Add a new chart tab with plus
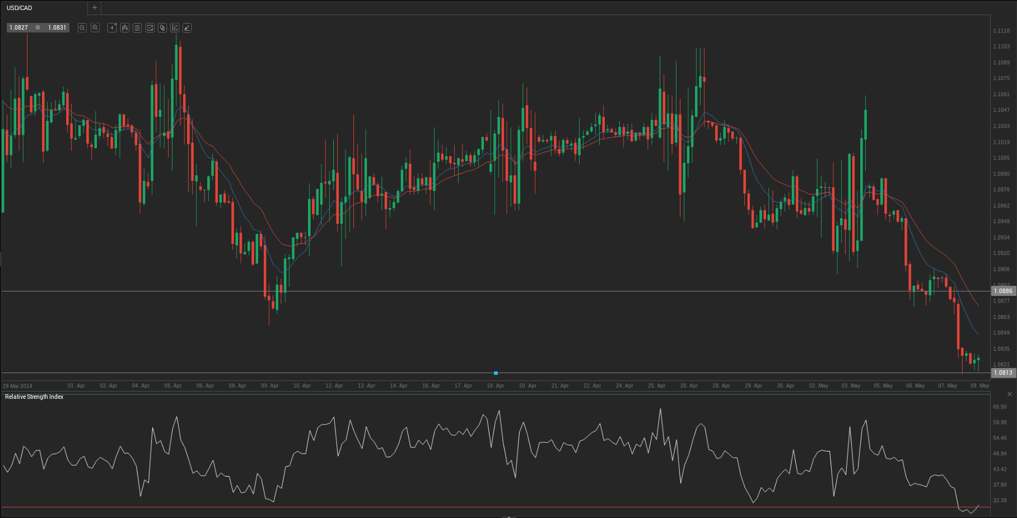Viewport: 1017px width, 518px height. pyautogui.click(x=95, y=8)
